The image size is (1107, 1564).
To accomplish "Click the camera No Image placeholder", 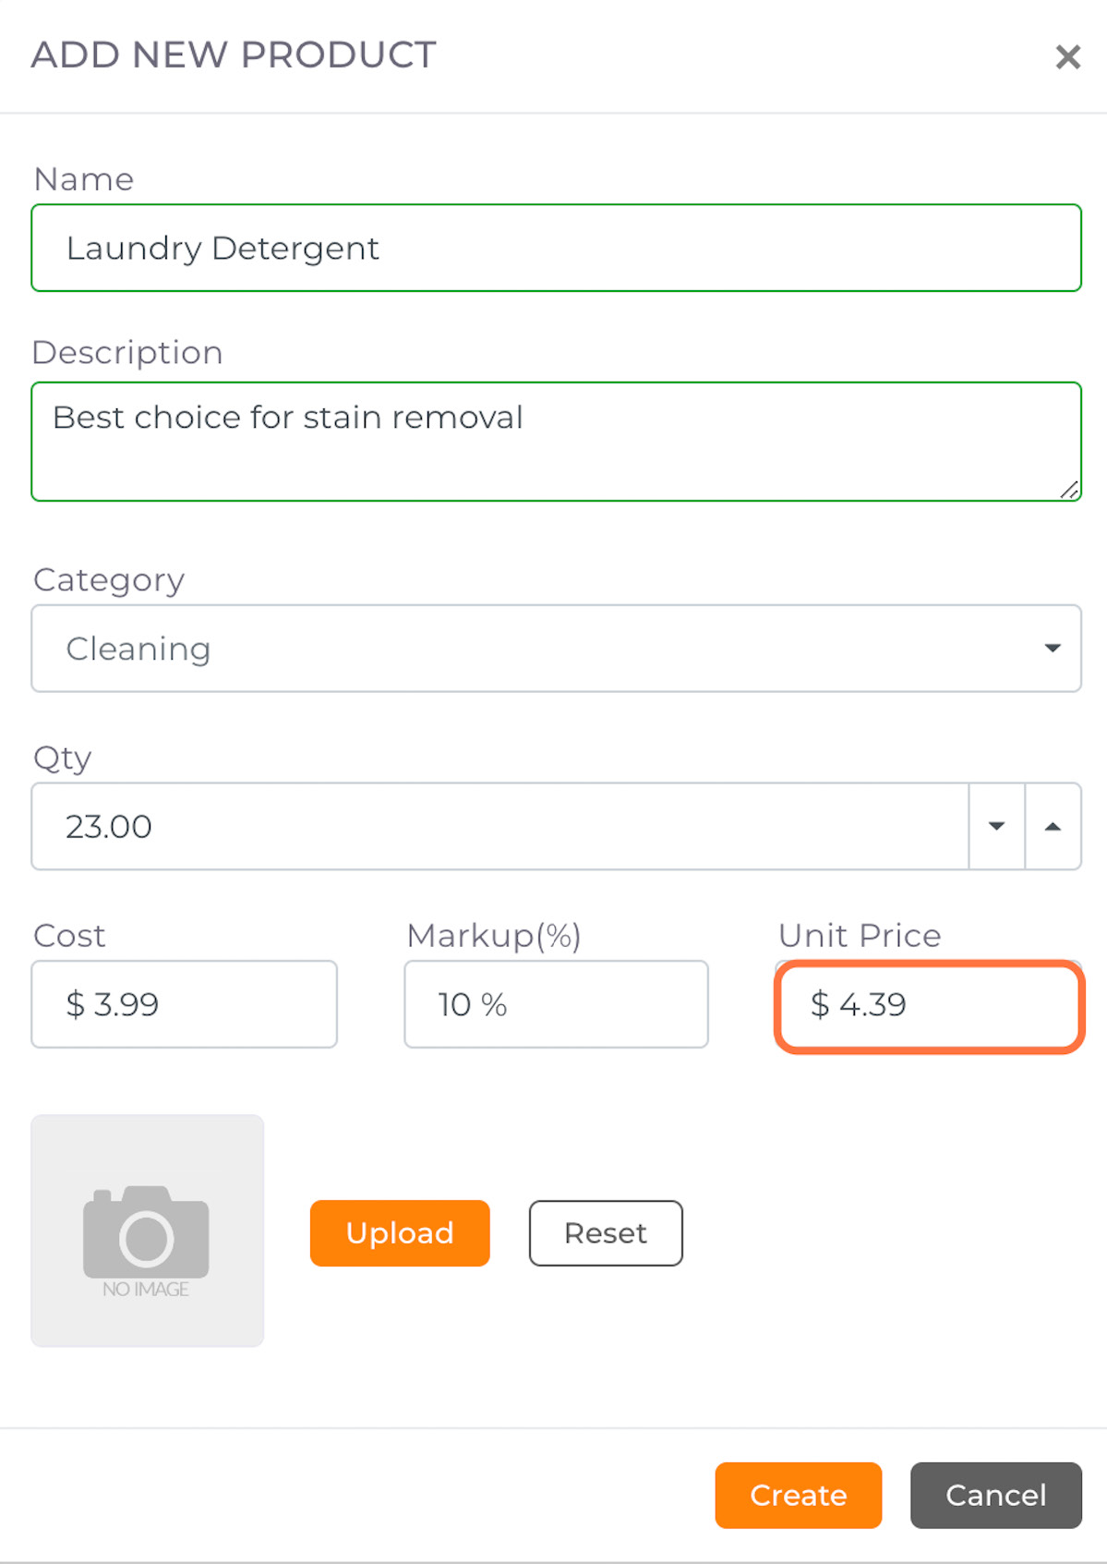I will pos(148,1231).
